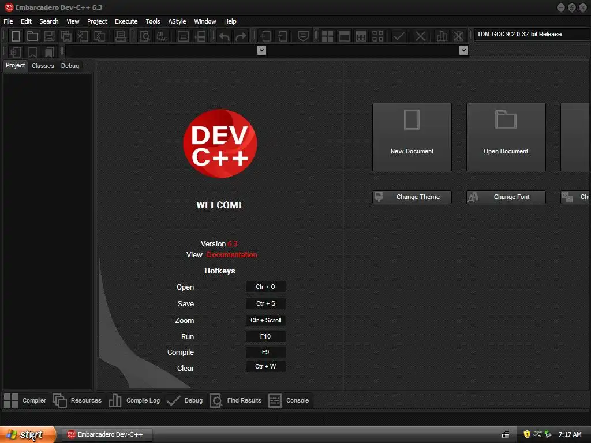
Task: Click the F9 Compile hotkey button
Action: [x=265, y=352]
